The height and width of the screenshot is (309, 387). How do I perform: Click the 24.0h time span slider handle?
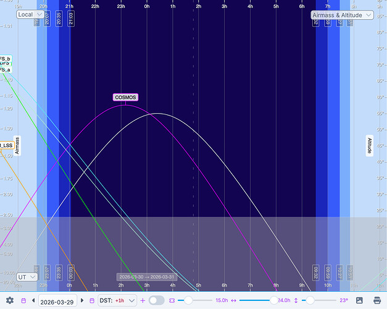[273, 300]
